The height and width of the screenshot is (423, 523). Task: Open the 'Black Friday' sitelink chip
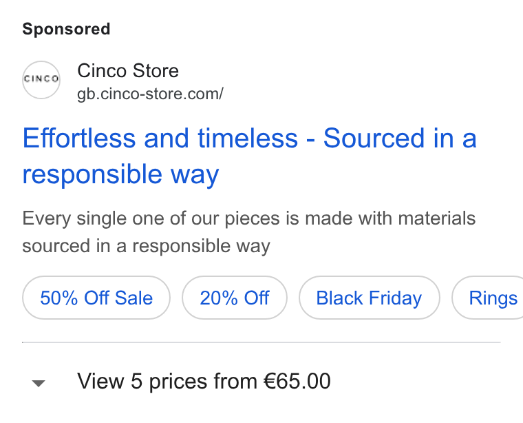pos(370,298)
